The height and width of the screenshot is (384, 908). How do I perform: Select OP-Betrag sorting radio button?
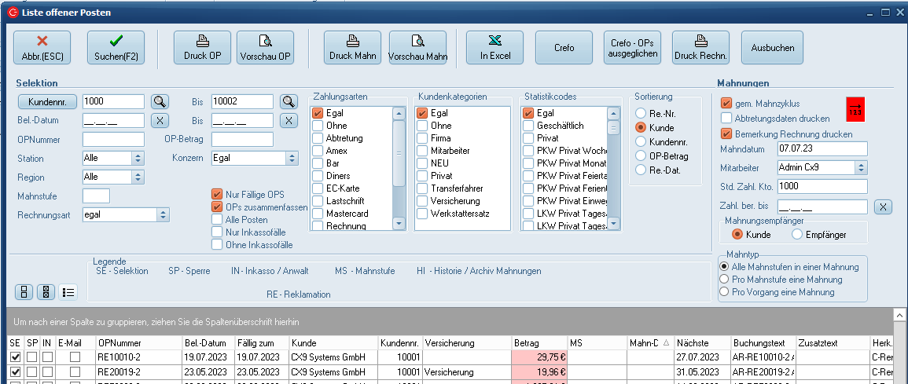point(641,156)
